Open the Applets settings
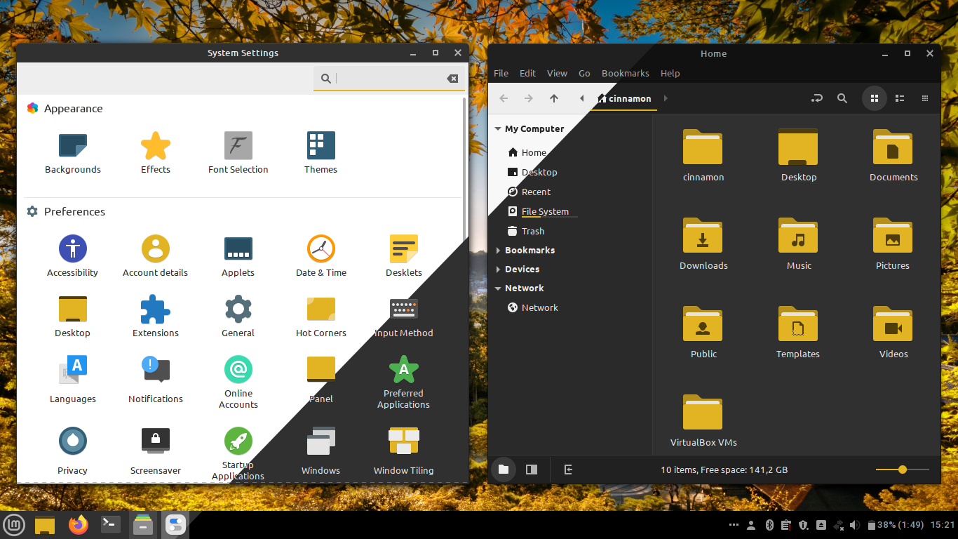This screenshot has height=539, width=958. [x=238, y=256]
